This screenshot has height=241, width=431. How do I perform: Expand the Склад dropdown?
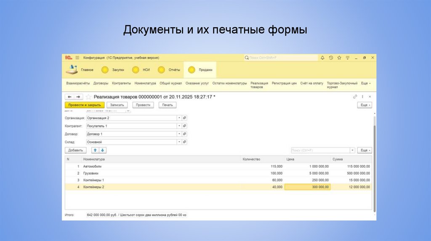click(x=179, y=142)
